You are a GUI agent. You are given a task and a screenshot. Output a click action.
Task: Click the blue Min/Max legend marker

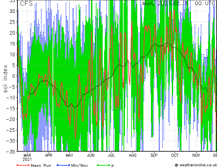(63, 165)
